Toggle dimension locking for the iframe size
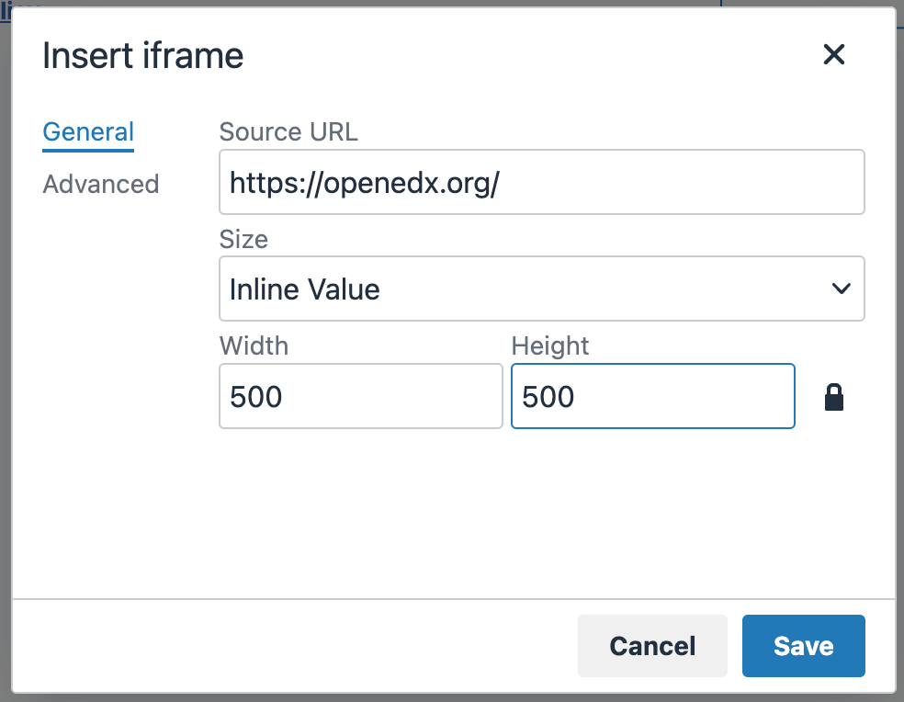The width and height of the screenshot is (904, 702). pos(834,396)
